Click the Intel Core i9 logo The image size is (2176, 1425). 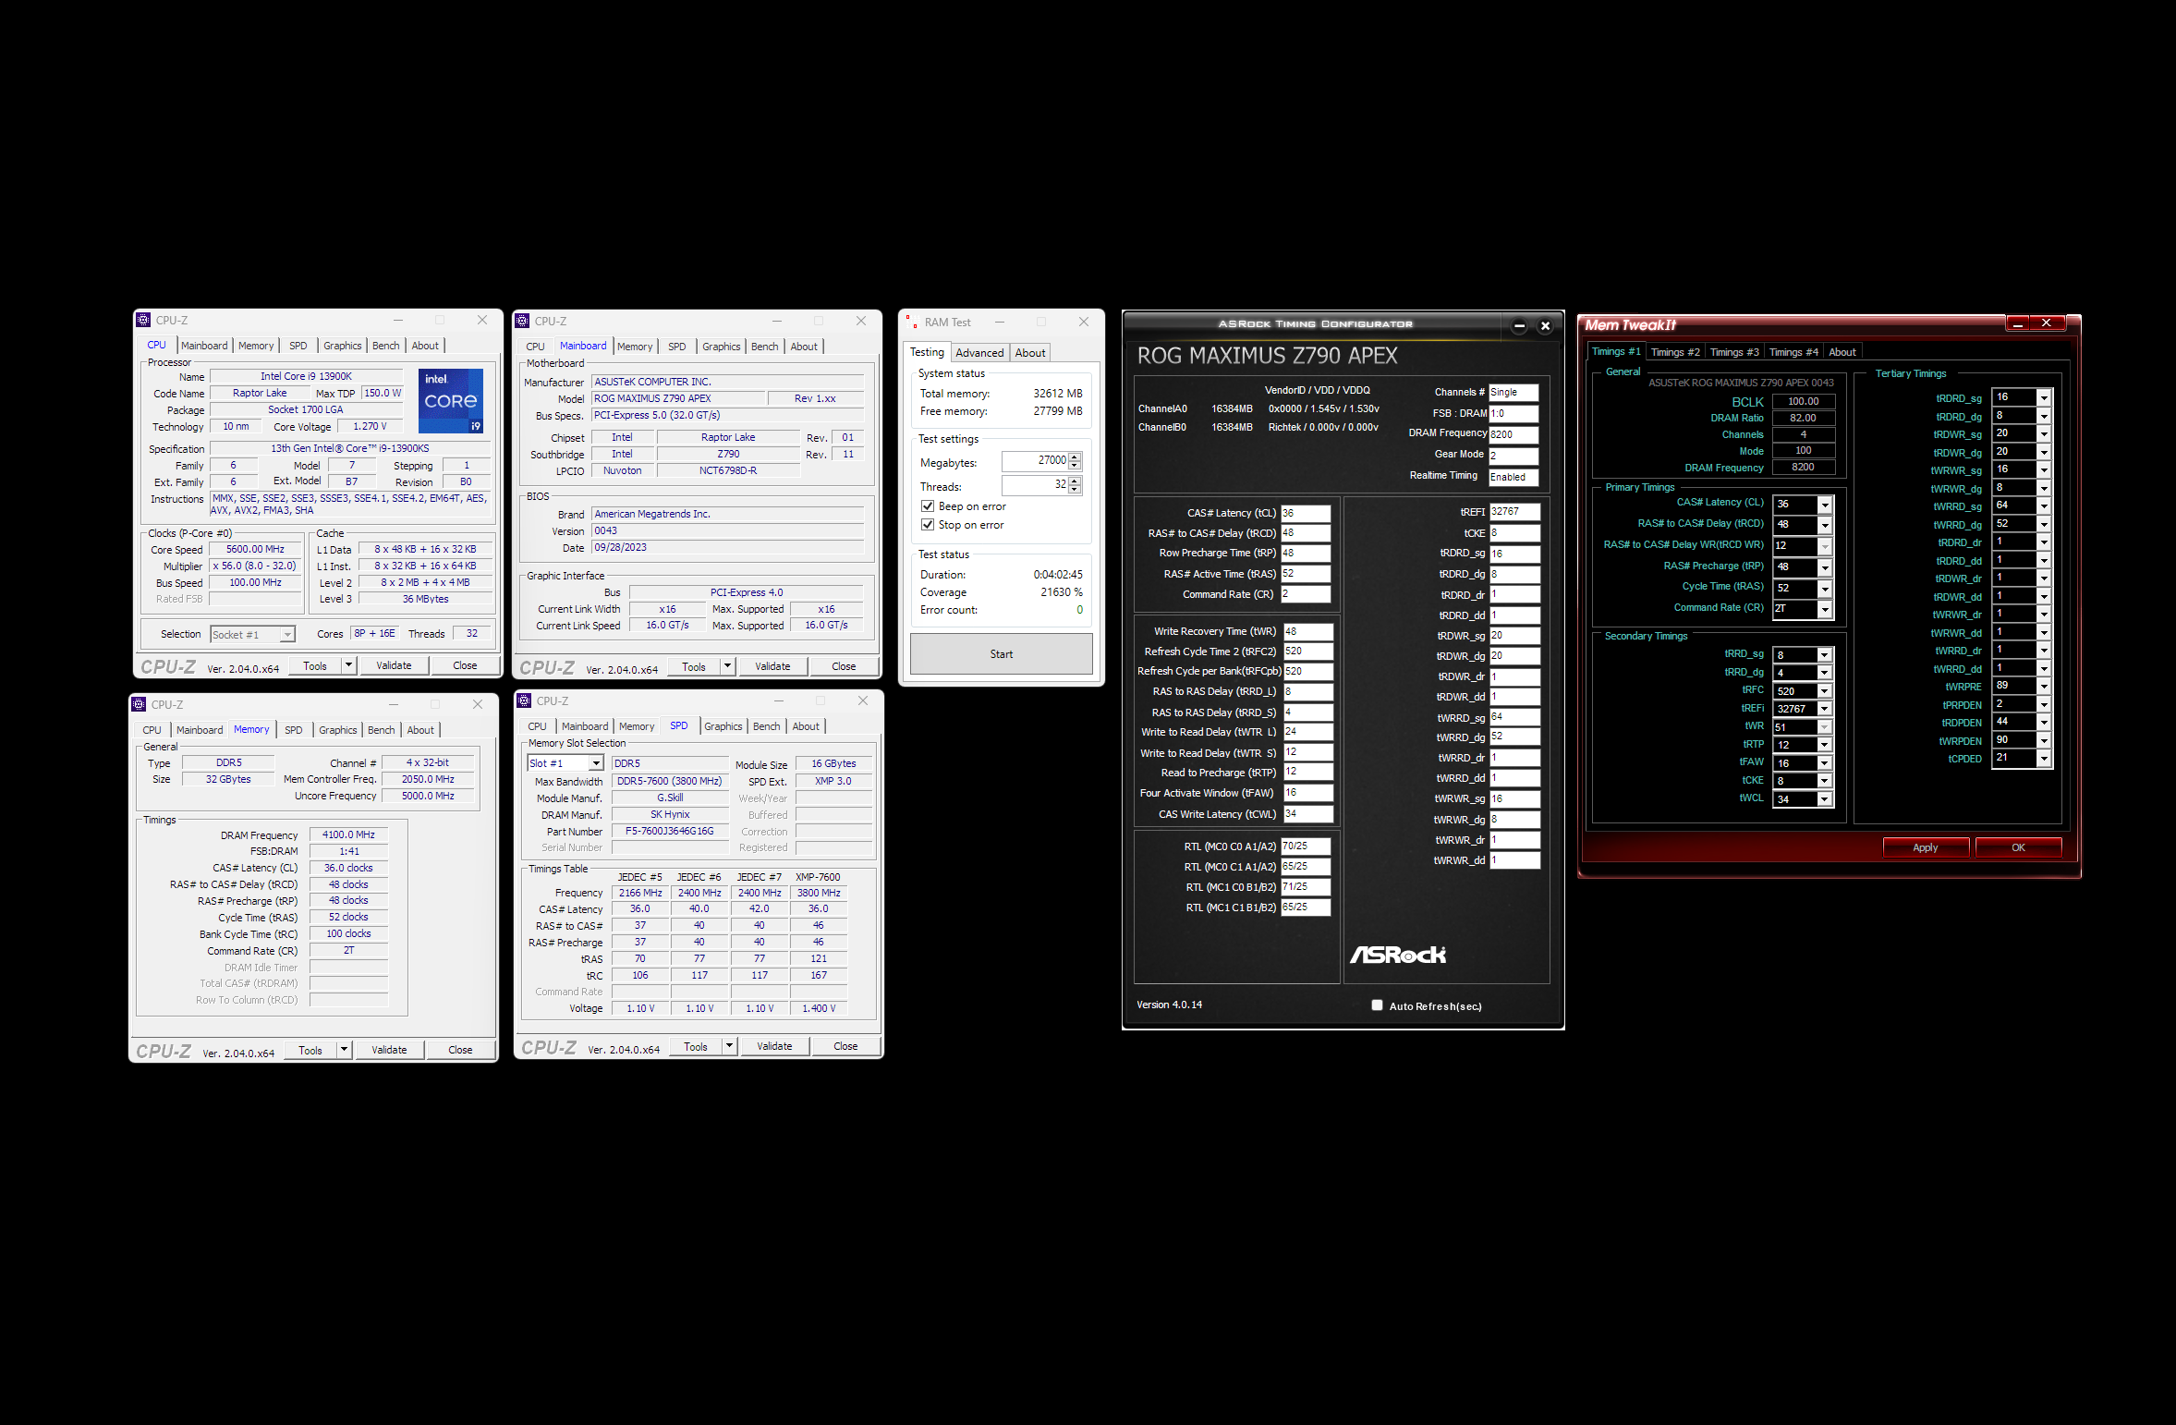[450, 401]
